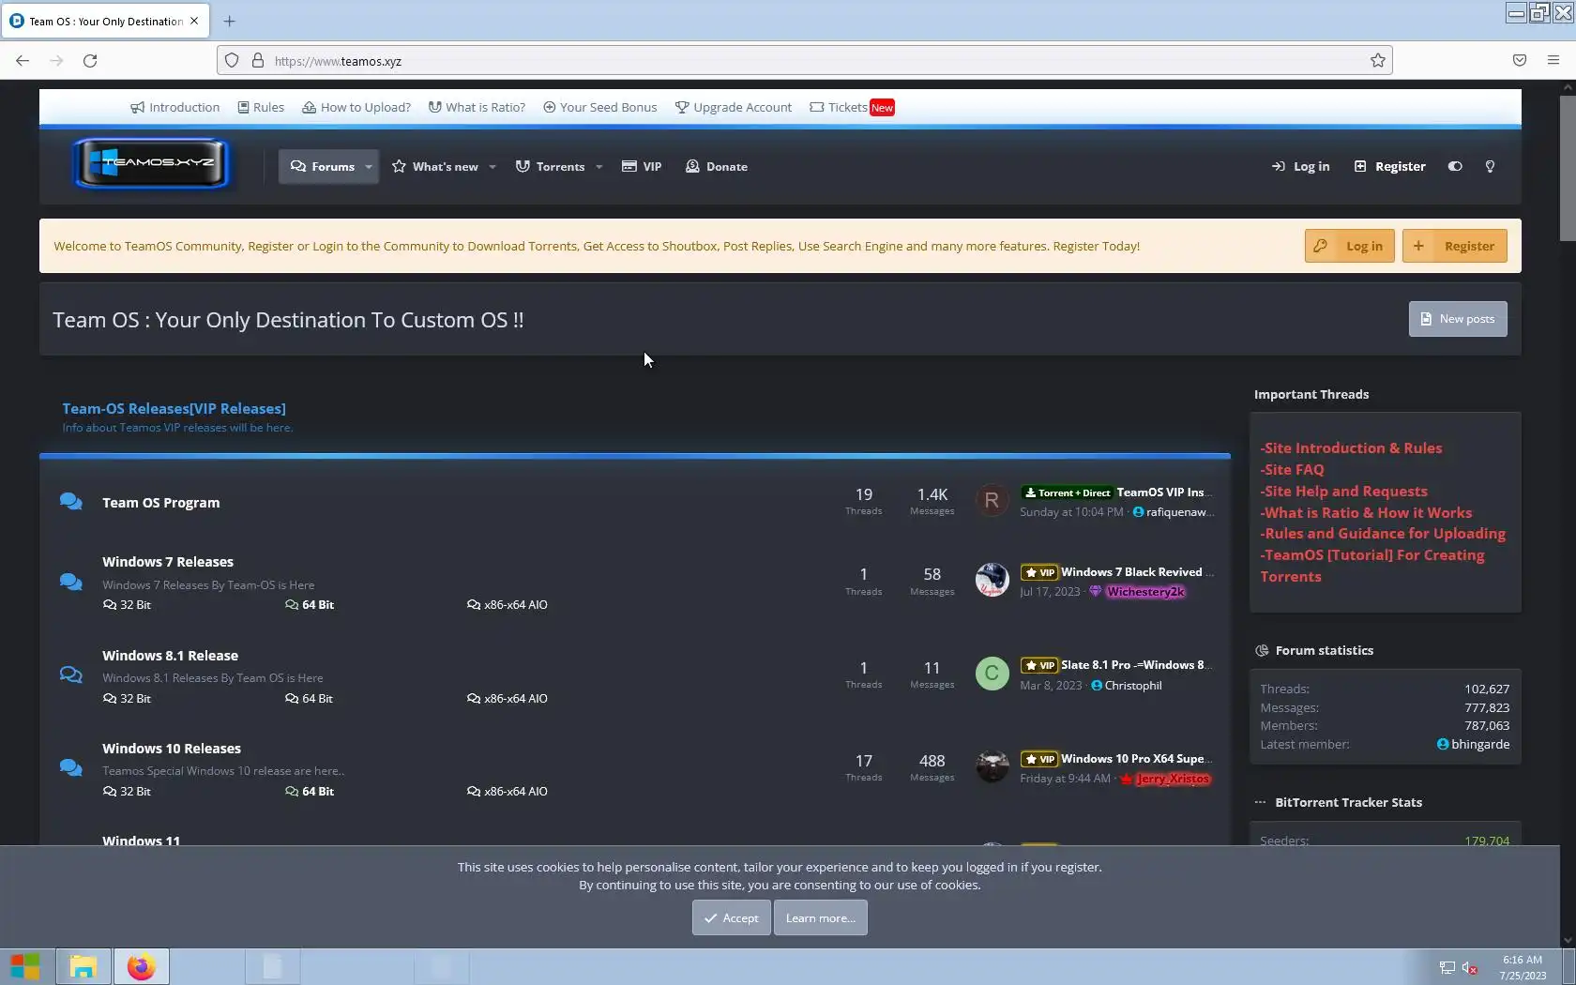Click the Team OS Program forum icon
Image resolution: width=1576 pixels, height=985 pixels.
click(70, 502)
